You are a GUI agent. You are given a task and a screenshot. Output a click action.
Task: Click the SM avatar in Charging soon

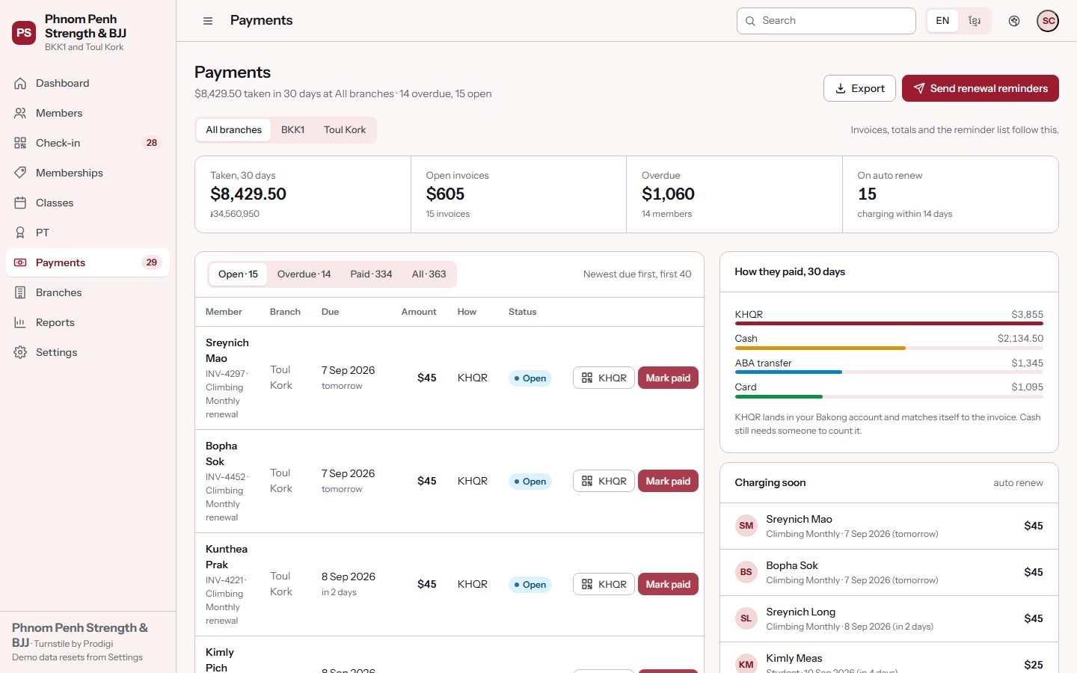[x=746, y=526]
